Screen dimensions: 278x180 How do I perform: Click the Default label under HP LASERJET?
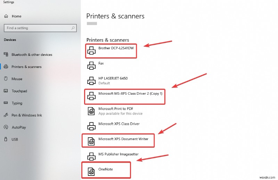(x=104, y=83)
